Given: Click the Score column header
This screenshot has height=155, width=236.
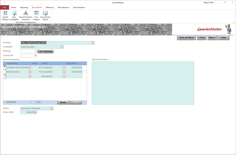Looking at the screenshot, I should (34, 63).
